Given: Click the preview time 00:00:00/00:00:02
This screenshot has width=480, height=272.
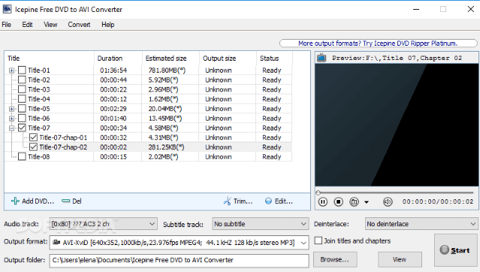Looking at the screenshot, I should click(x=438, y=202).
